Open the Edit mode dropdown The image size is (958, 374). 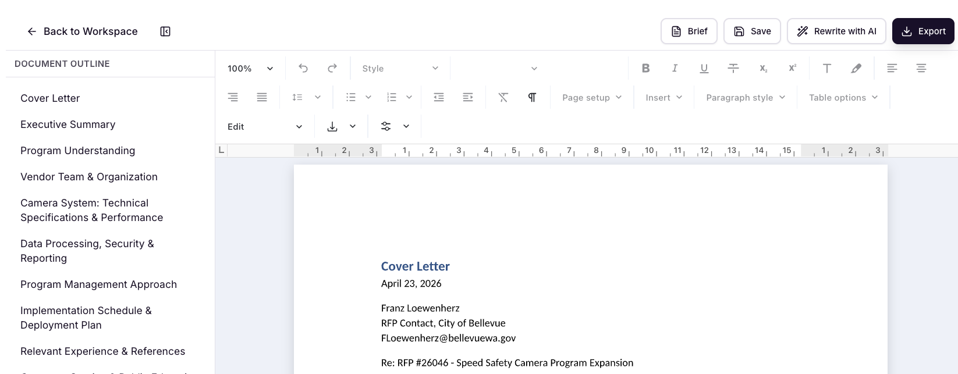click(265, 126)
